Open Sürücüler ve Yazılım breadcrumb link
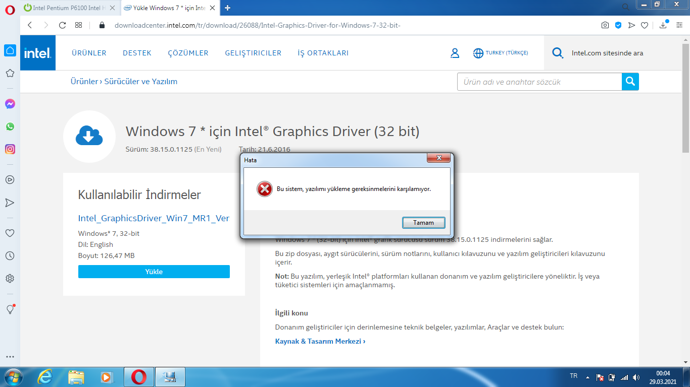 (141, 82)
